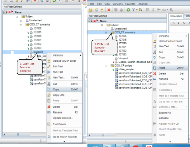
Task: Select 107006 test in right window tree
Action: pos(123,36)
